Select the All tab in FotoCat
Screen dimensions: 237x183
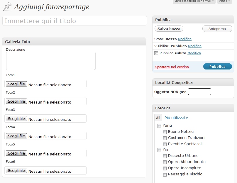[x=158, y=118]
